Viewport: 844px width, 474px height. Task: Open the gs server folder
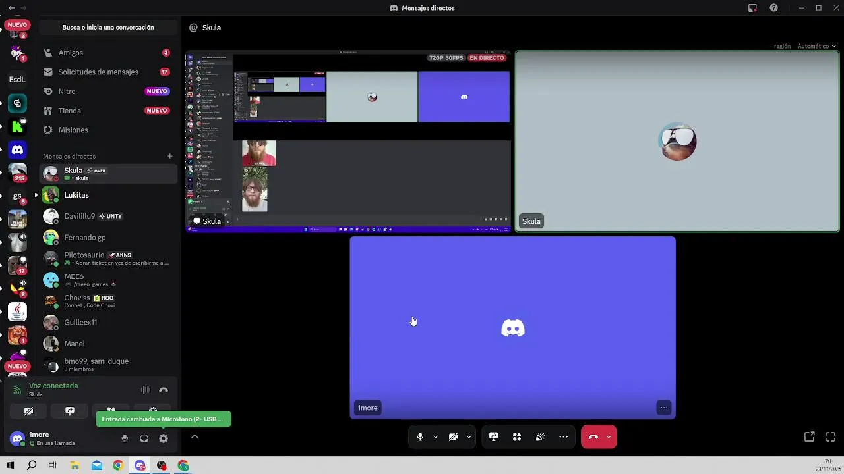17,196
